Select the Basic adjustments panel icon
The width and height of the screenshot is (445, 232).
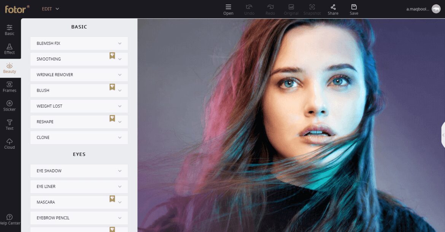pos(9,30)
